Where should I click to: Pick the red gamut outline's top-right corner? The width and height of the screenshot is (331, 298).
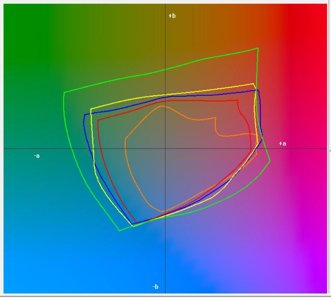coord(238,100)
